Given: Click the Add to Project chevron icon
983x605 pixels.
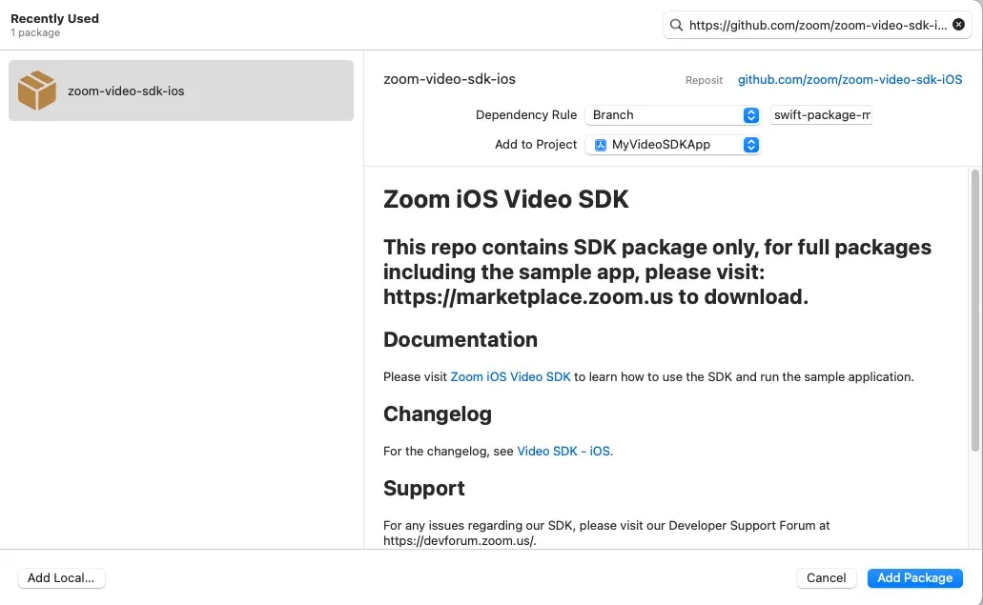Looking at the screenshot, I should [751, 145].
